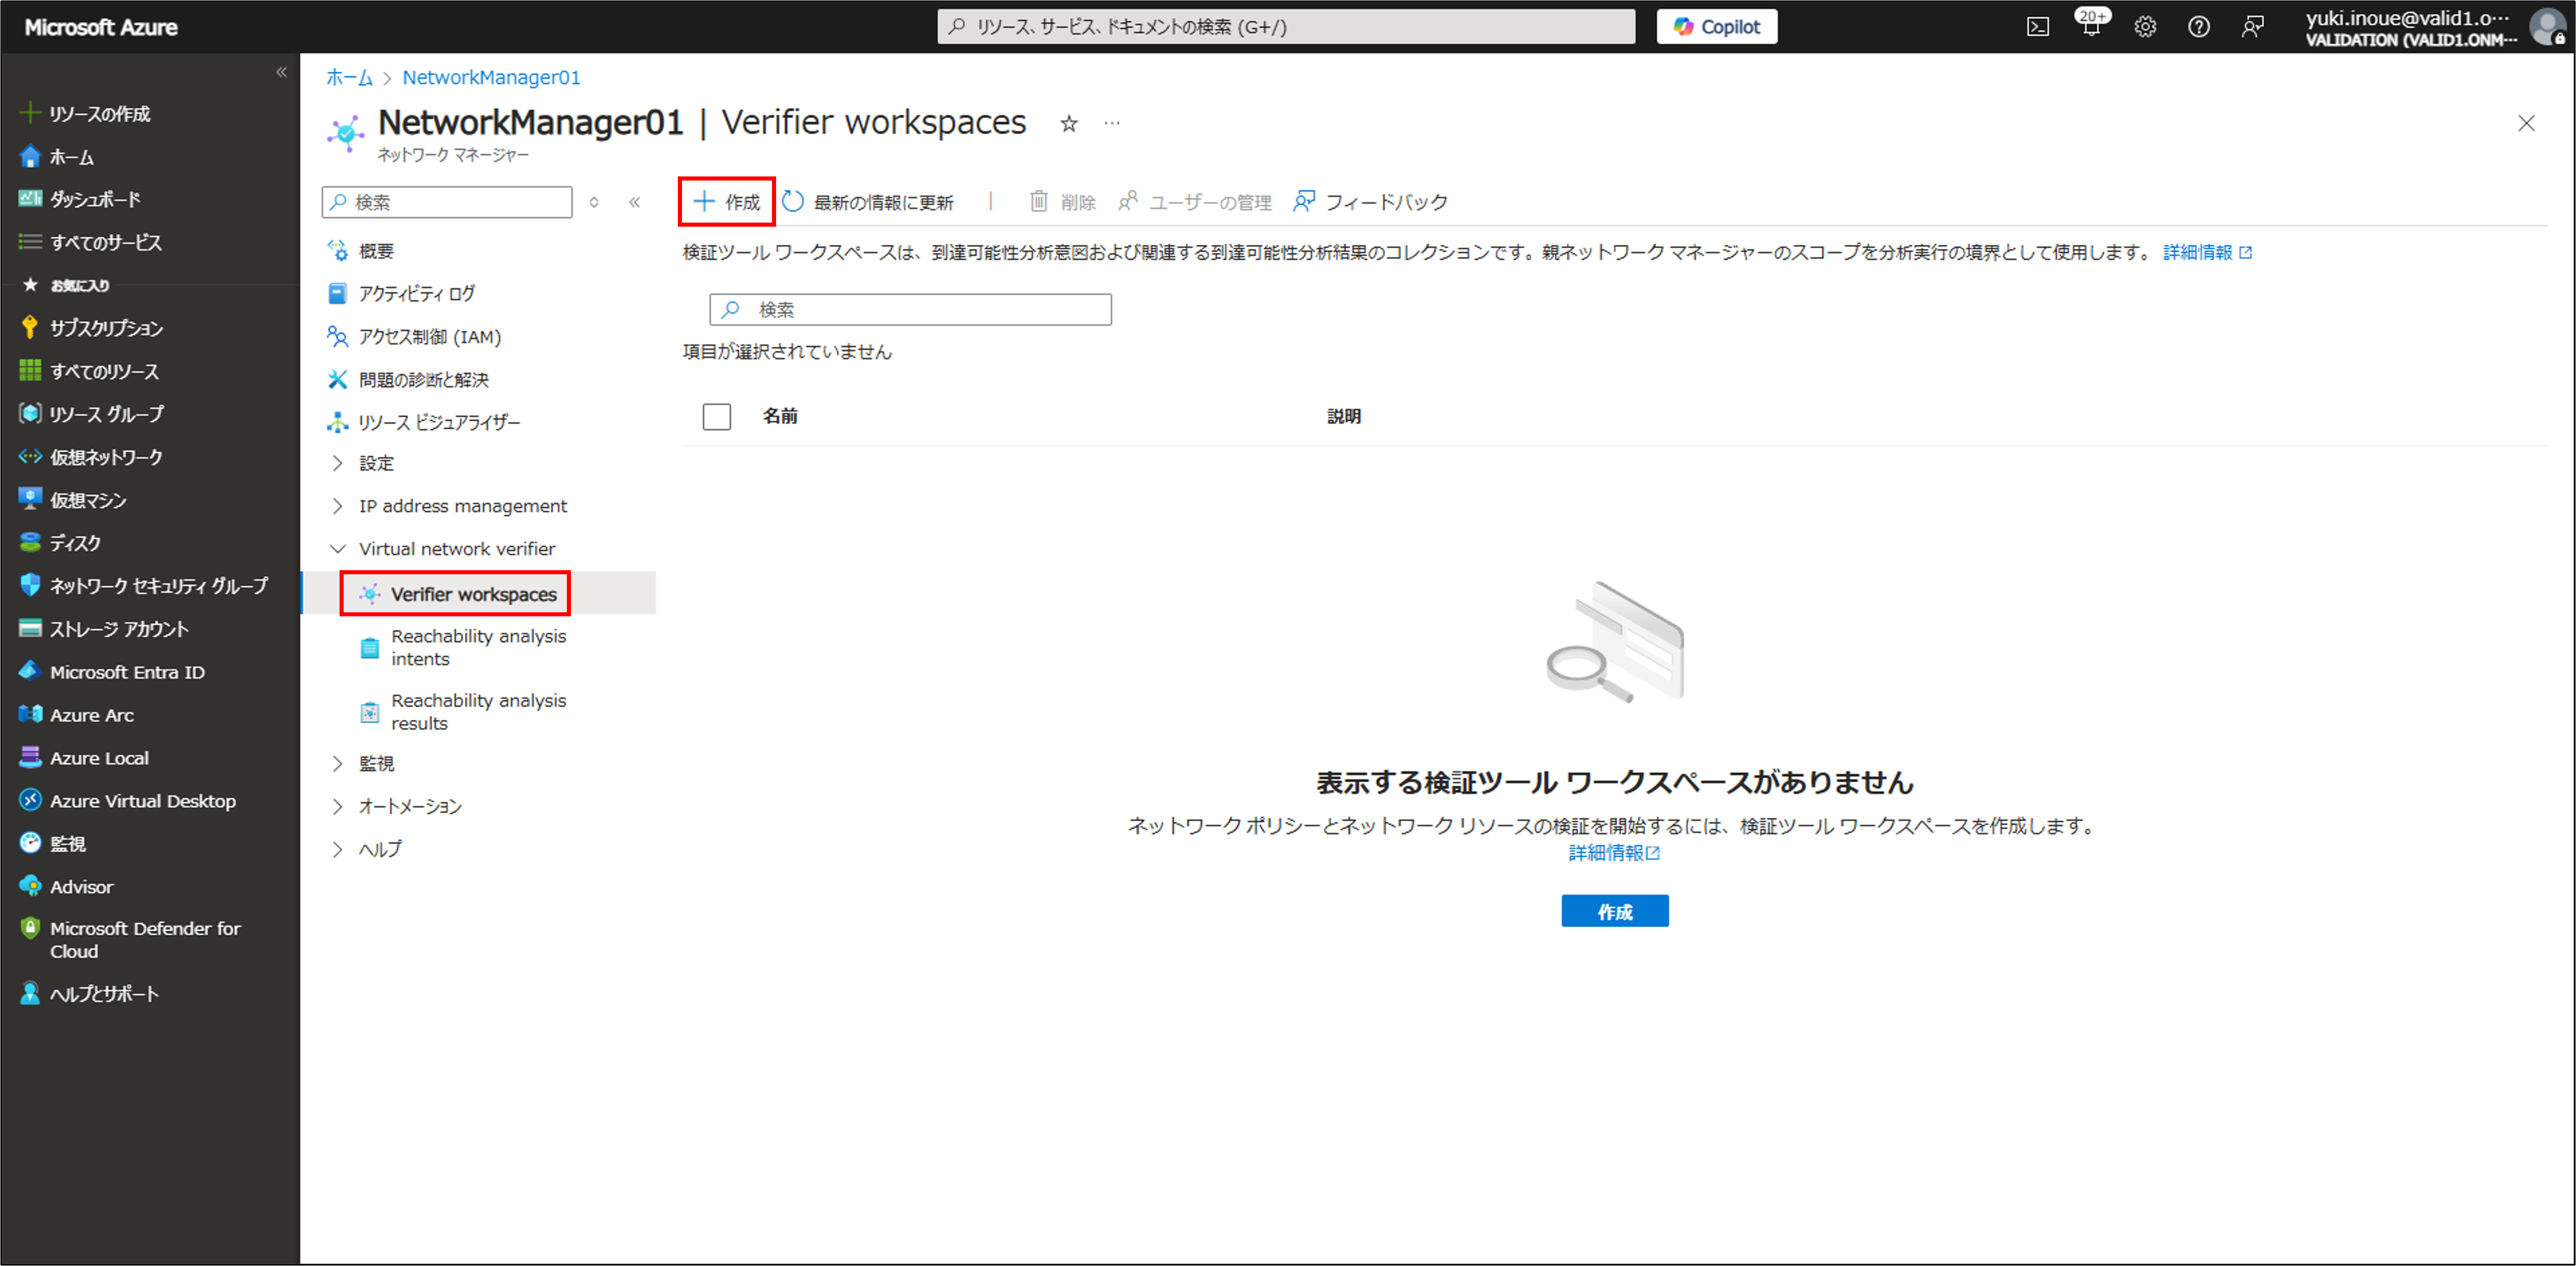Collapse the resource menu with double-chevron icon
The image size is (2576, 1266).
tap(634, 202)
